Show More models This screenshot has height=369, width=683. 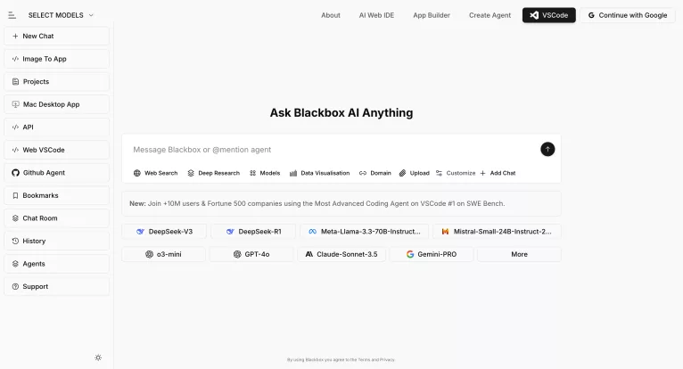pos(519,254)
